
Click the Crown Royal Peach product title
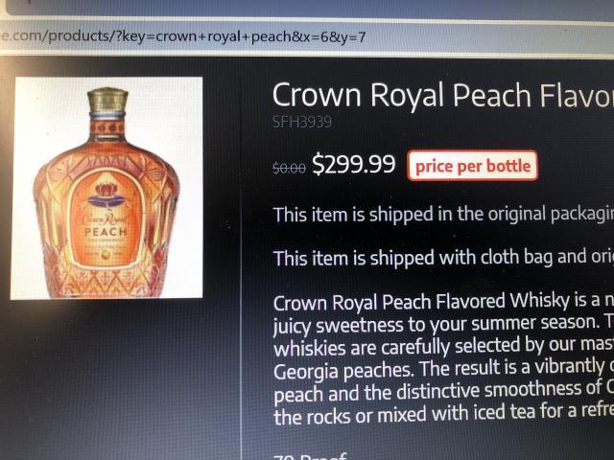tap(443, 95)
